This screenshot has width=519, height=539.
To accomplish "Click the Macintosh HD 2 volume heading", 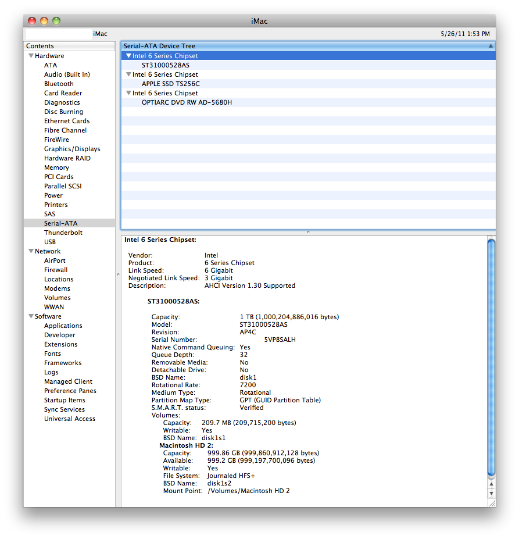I will coord(186,445).
